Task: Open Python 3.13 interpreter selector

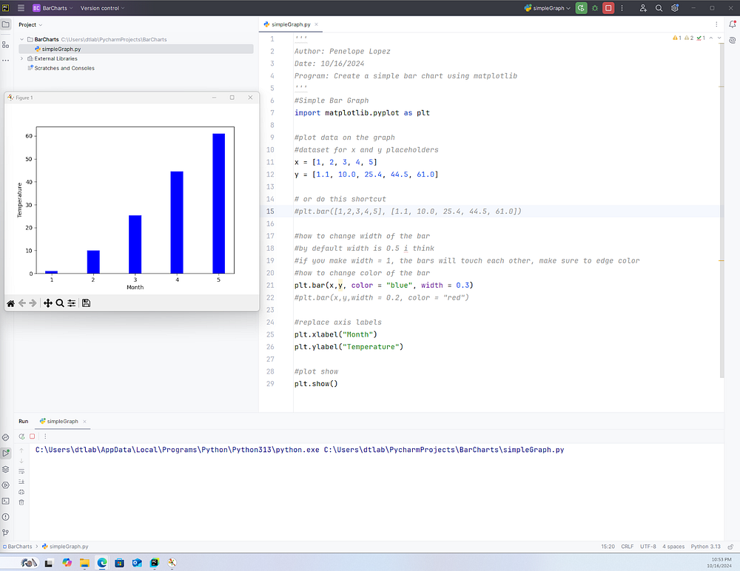Action: pos(705,547)
